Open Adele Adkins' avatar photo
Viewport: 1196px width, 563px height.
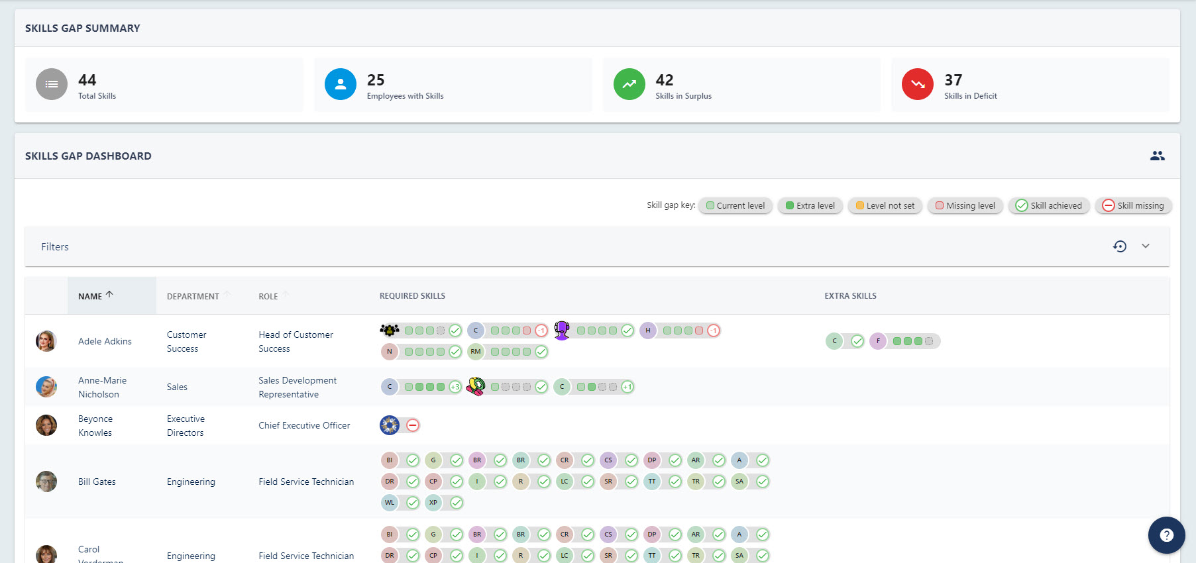pyautogui.click(x=46, y=341)
